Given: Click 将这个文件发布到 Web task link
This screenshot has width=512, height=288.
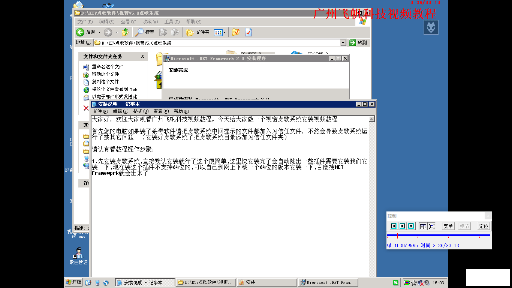Looking at the screenshot, I should (x=114, y=89).
